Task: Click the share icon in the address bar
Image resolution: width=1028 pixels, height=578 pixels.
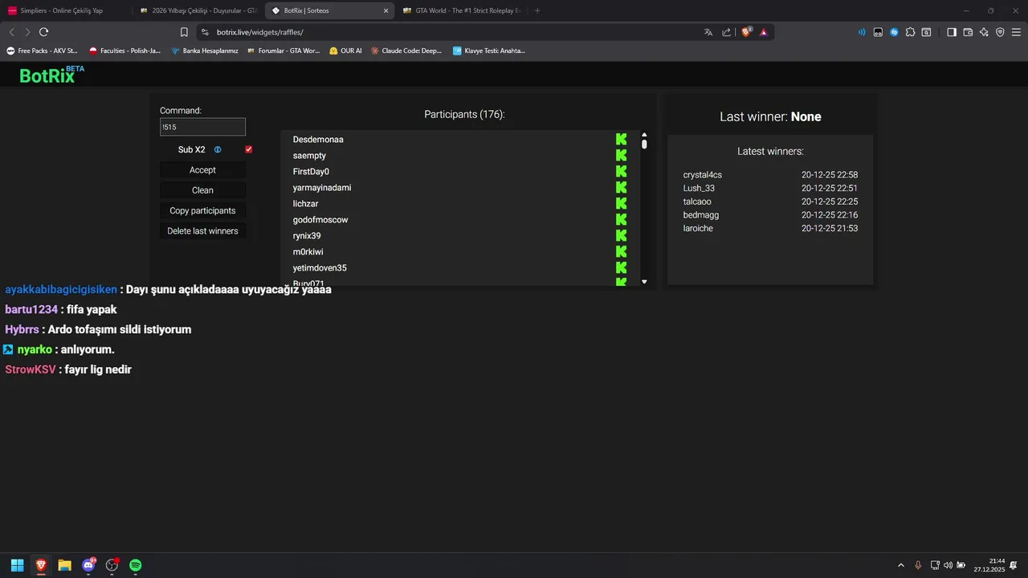Action: 727,32
